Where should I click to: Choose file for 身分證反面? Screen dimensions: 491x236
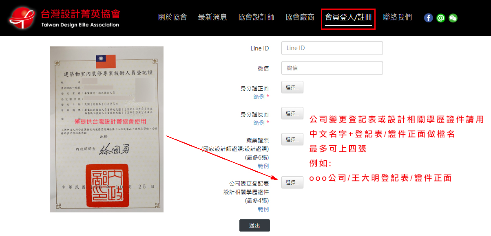click(292, 114)
